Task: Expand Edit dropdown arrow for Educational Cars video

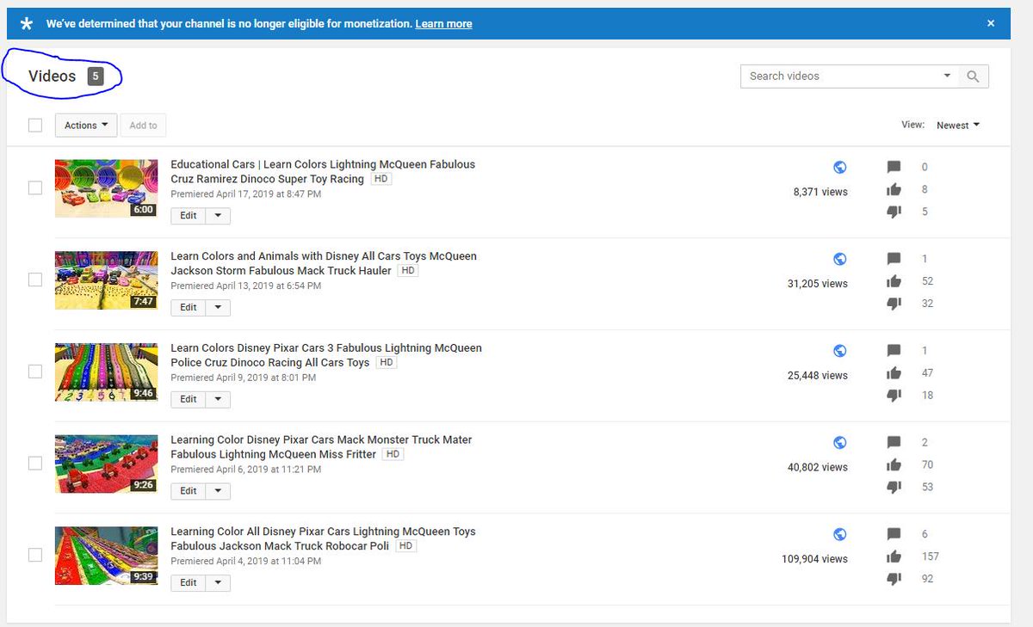Action: [218, 216]
